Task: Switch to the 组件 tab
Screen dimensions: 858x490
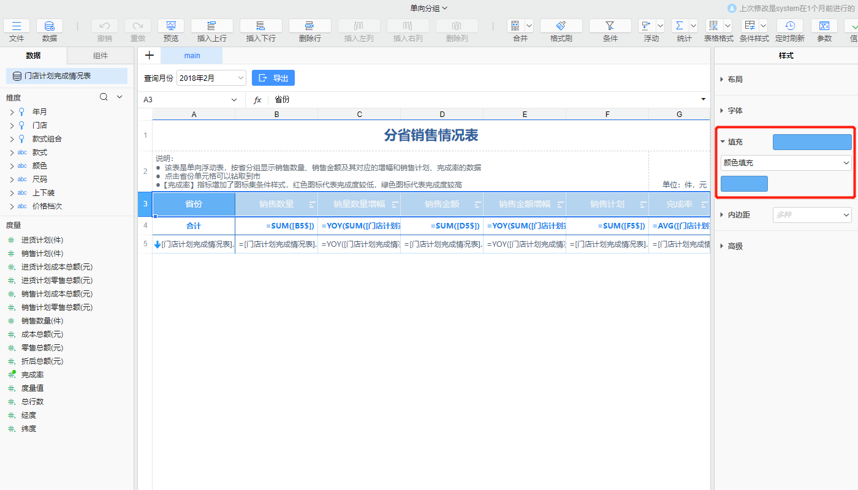Action: coord(100,55)
